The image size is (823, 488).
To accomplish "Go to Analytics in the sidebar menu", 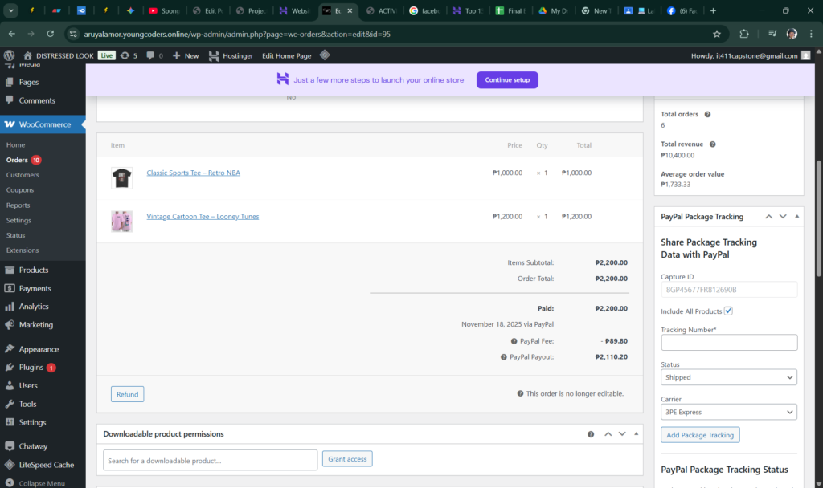I will click(34, 307).
